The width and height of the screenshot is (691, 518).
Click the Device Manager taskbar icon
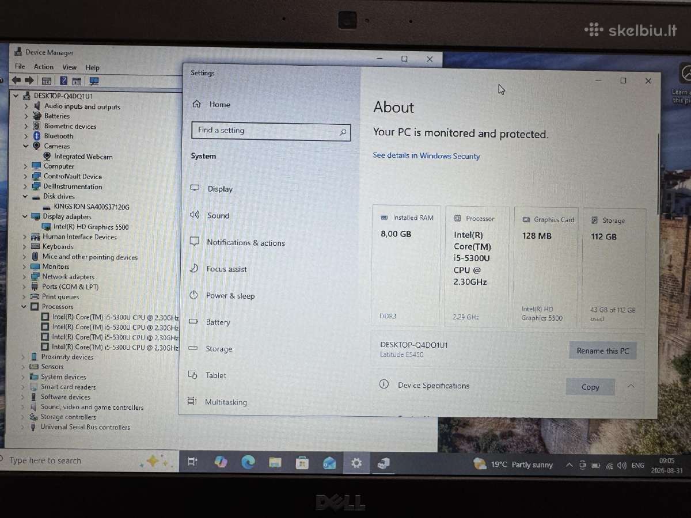(x=384, y=463)
